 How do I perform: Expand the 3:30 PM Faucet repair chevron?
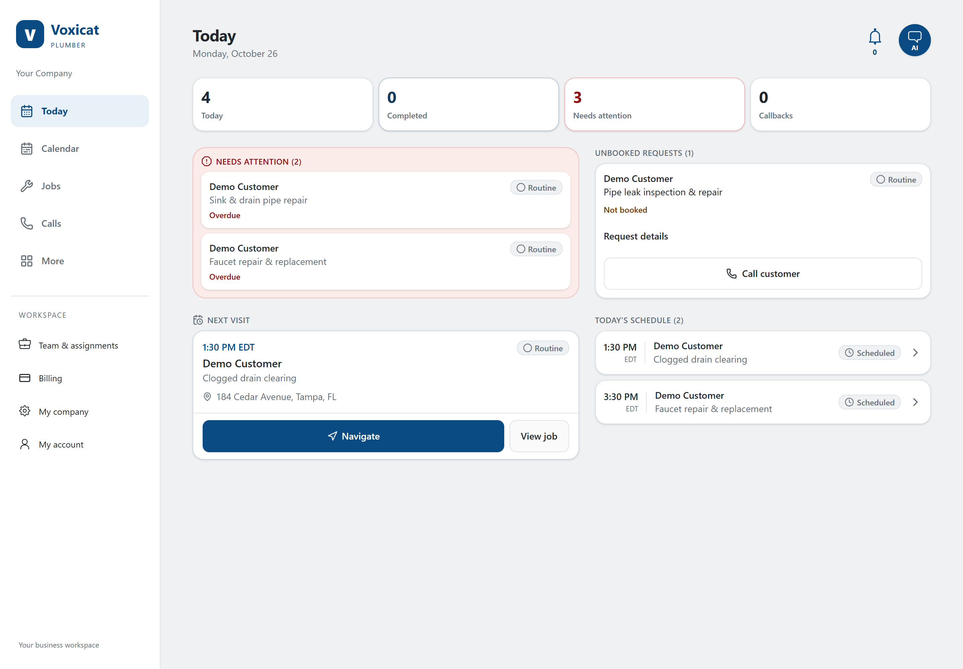coord(915,402)
